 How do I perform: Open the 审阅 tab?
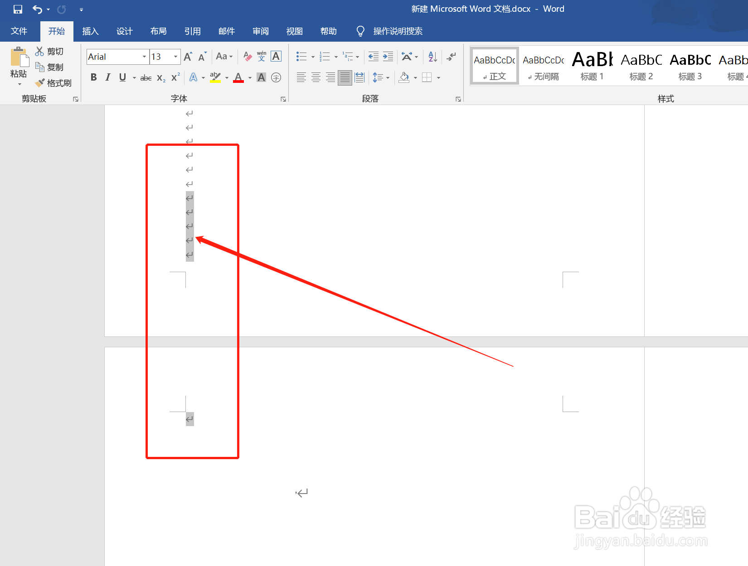click(x=260, y=31)
